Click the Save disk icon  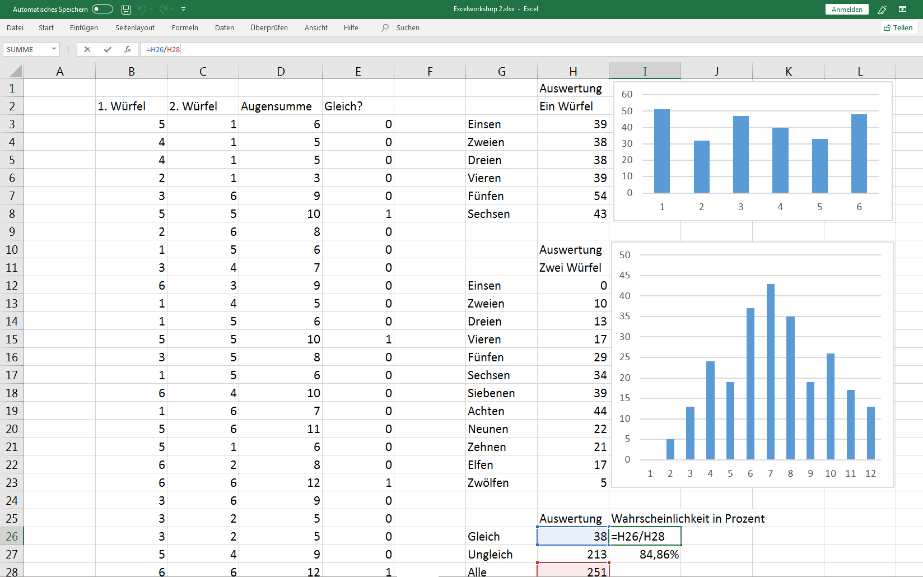[x=126, y=9]
